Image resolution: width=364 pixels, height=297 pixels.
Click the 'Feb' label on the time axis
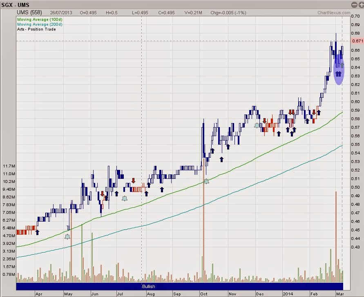314,294
